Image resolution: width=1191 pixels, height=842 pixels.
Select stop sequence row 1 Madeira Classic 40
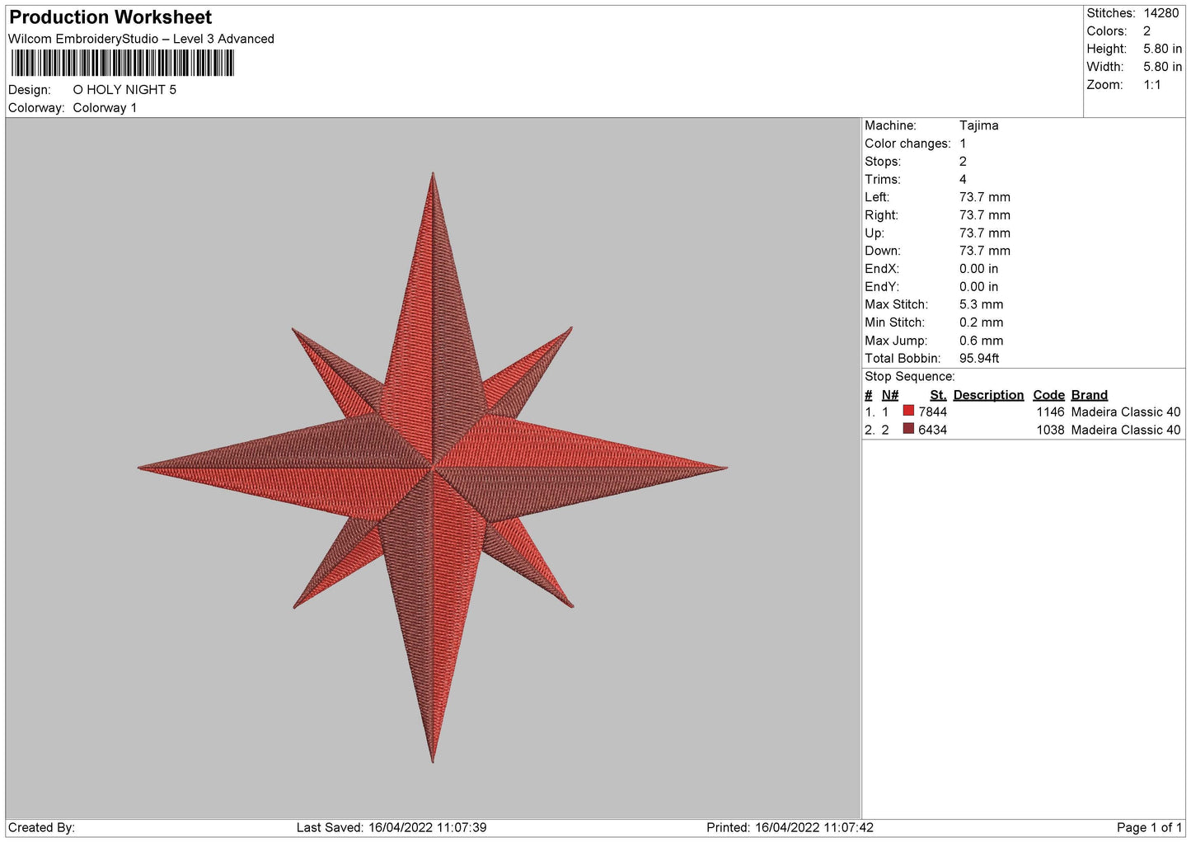point(1126,412)
